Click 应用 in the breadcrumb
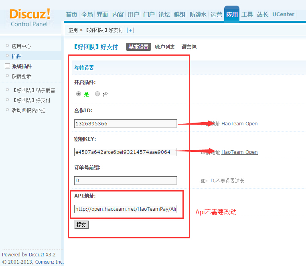Image resolution: width=306 pixels, height=266 pixels. [73, 30]
